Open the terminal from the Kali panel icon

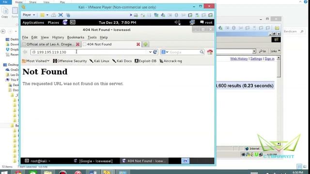pyautogui.click(x=73, y=22)
